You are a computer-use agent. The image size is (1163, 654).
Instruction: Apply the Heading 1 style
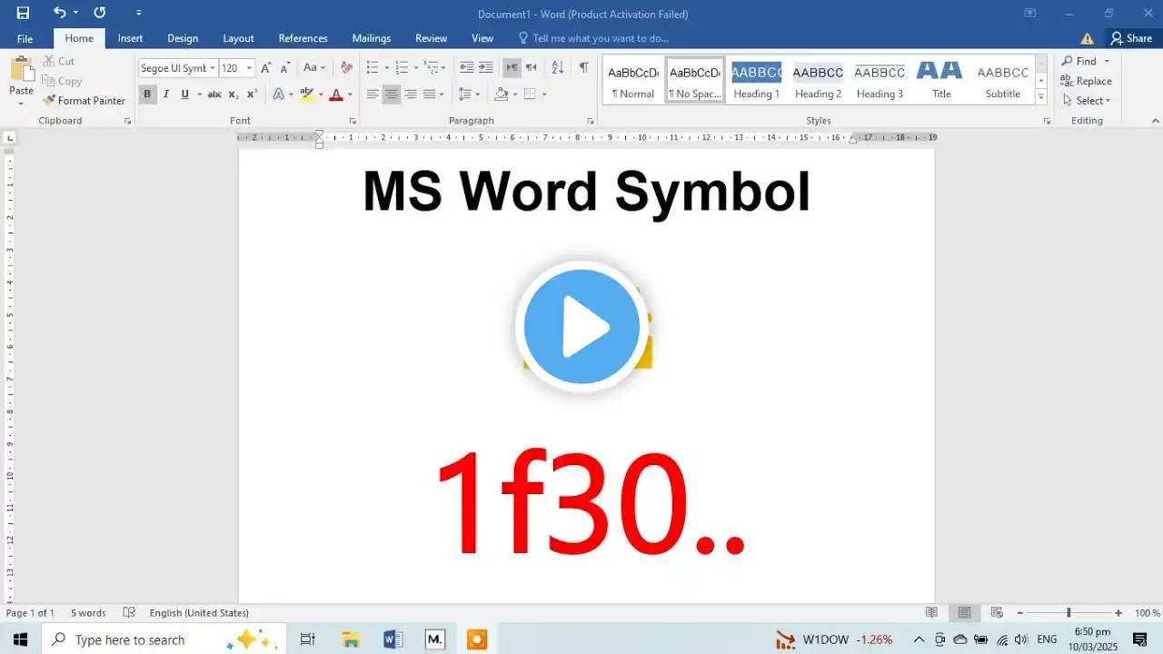click(757, 81)
